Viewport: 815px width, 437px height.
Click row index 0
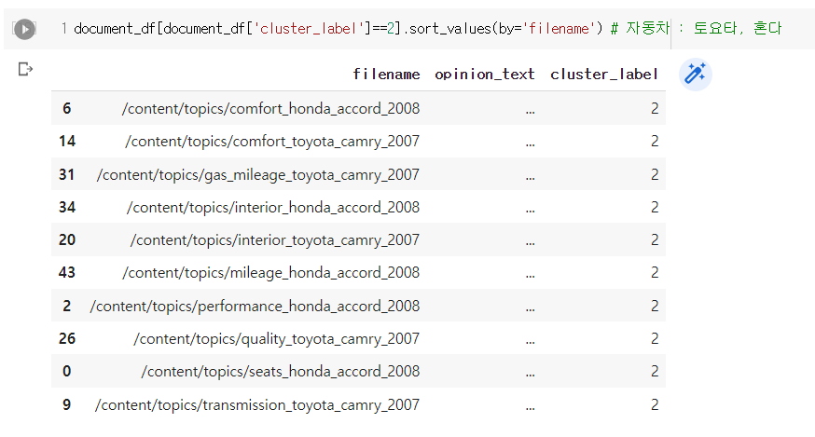pos(66,371)
